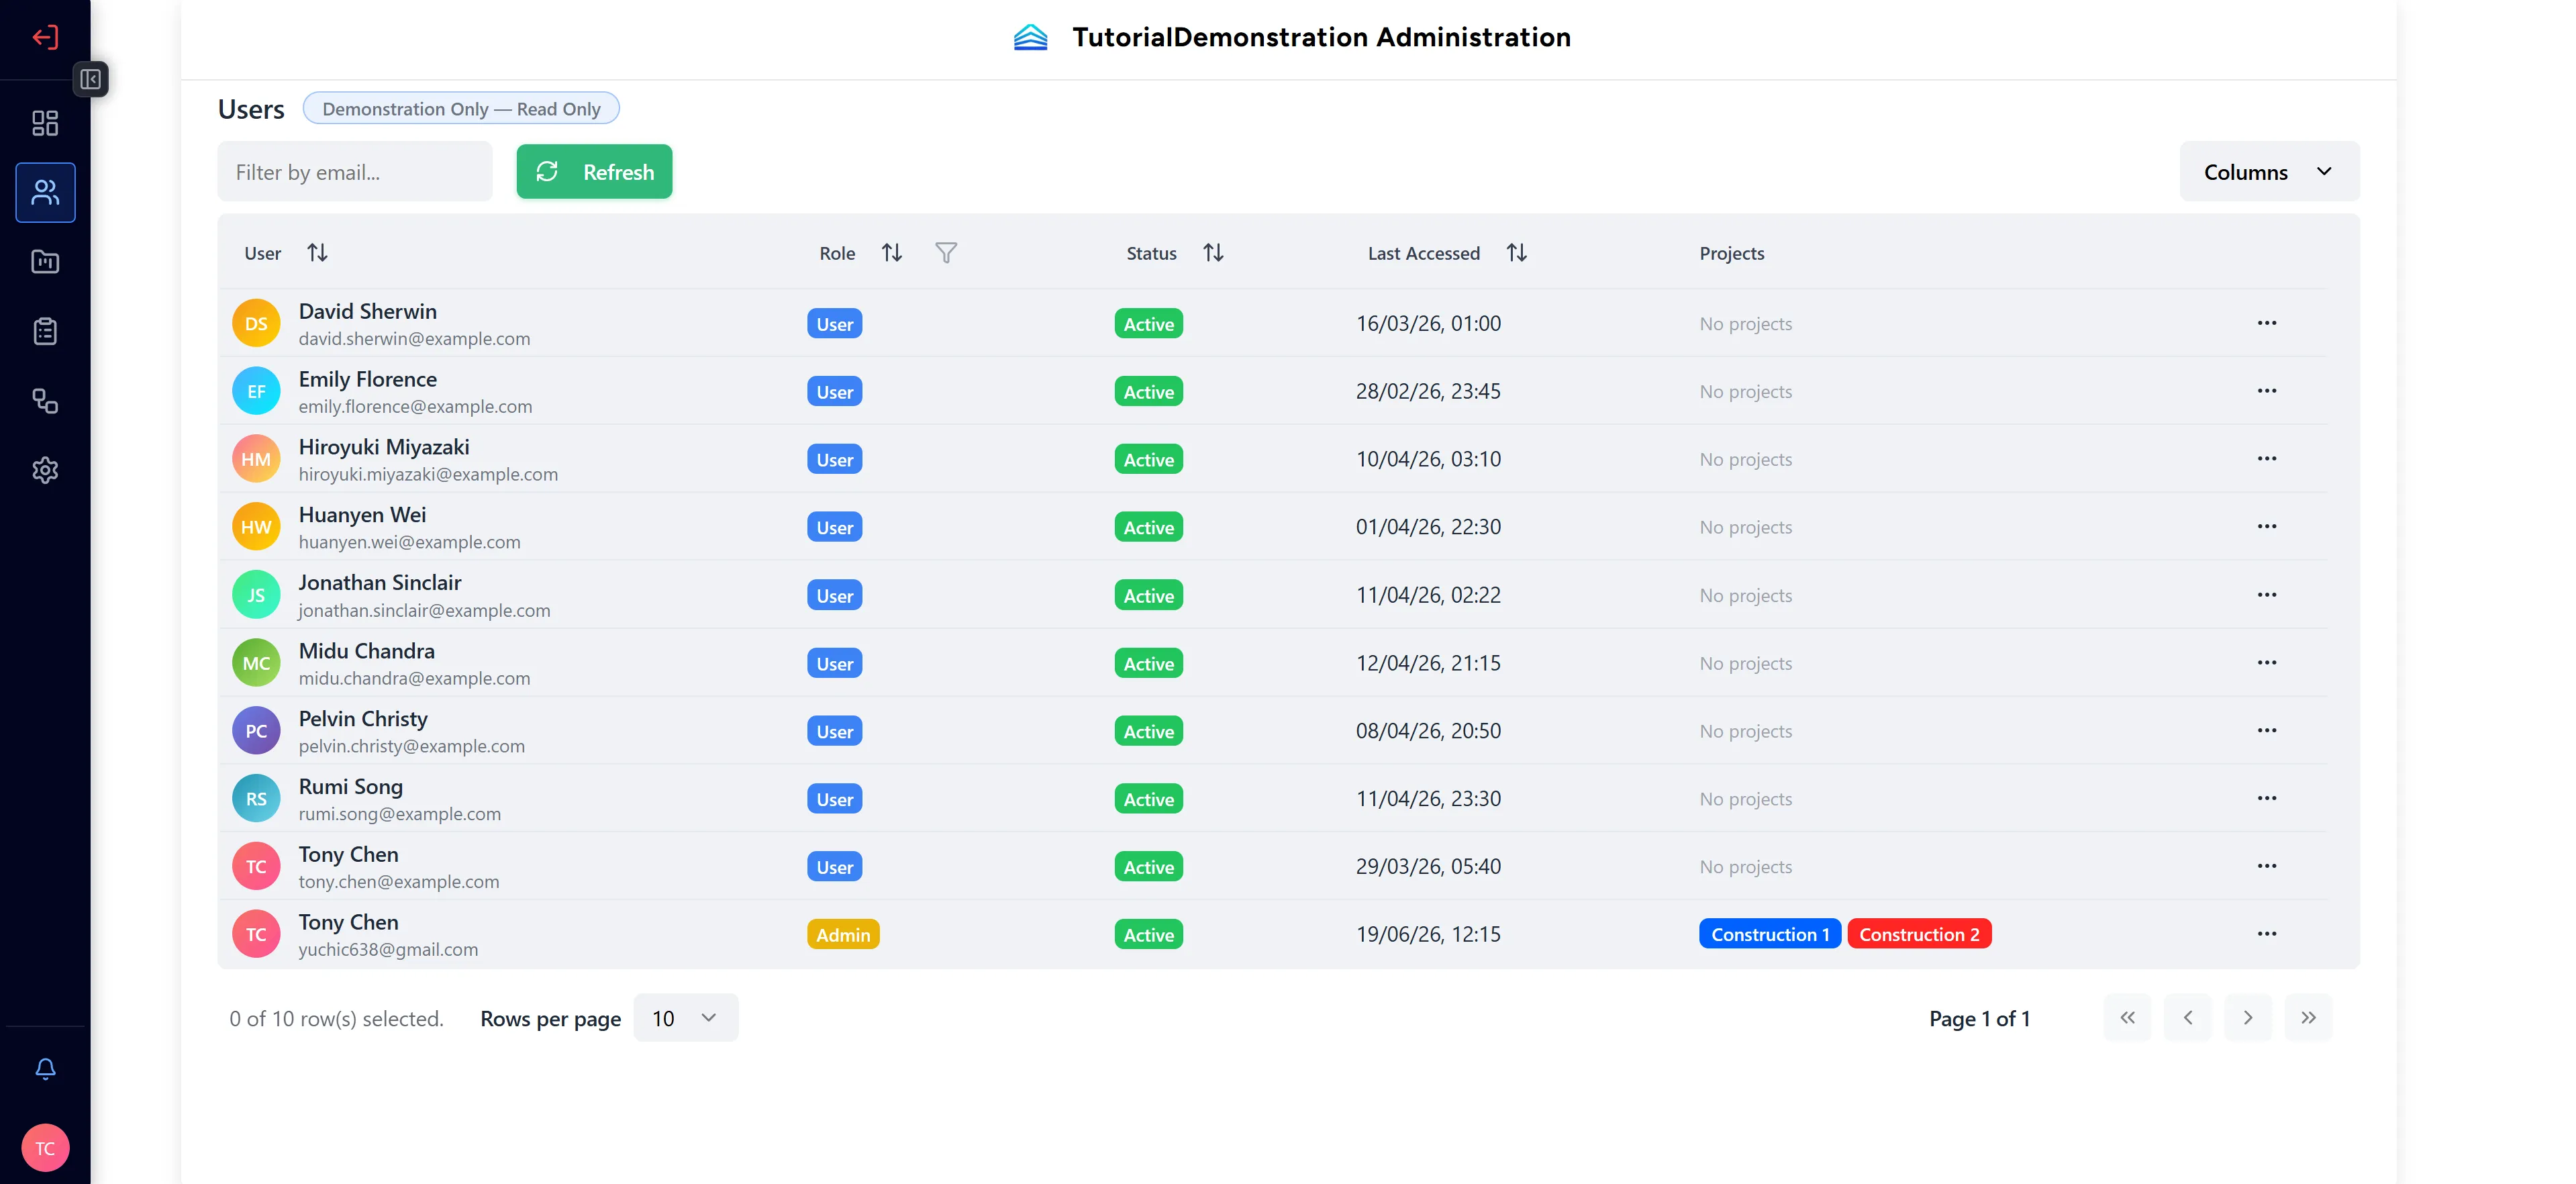Click the Construction 2 project tag
Screen dimensions: 2576x1184
tap(1919, 934)
